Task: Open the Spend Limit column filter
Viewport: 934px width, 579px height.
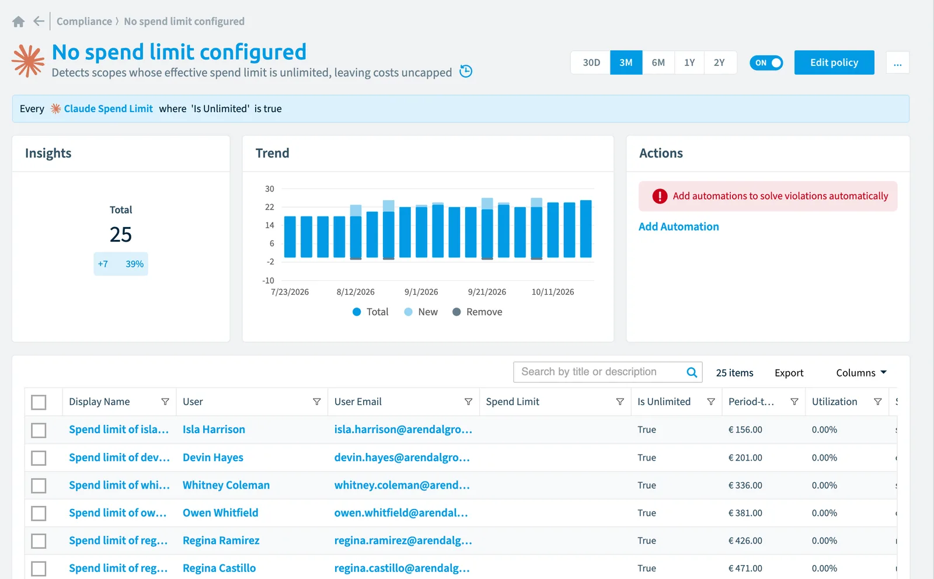Action: click(x=620, y=402)
